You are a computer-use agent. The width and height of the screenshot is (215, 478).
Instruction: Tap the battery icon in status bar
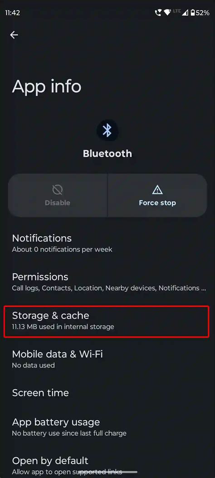tap(193, 13)
